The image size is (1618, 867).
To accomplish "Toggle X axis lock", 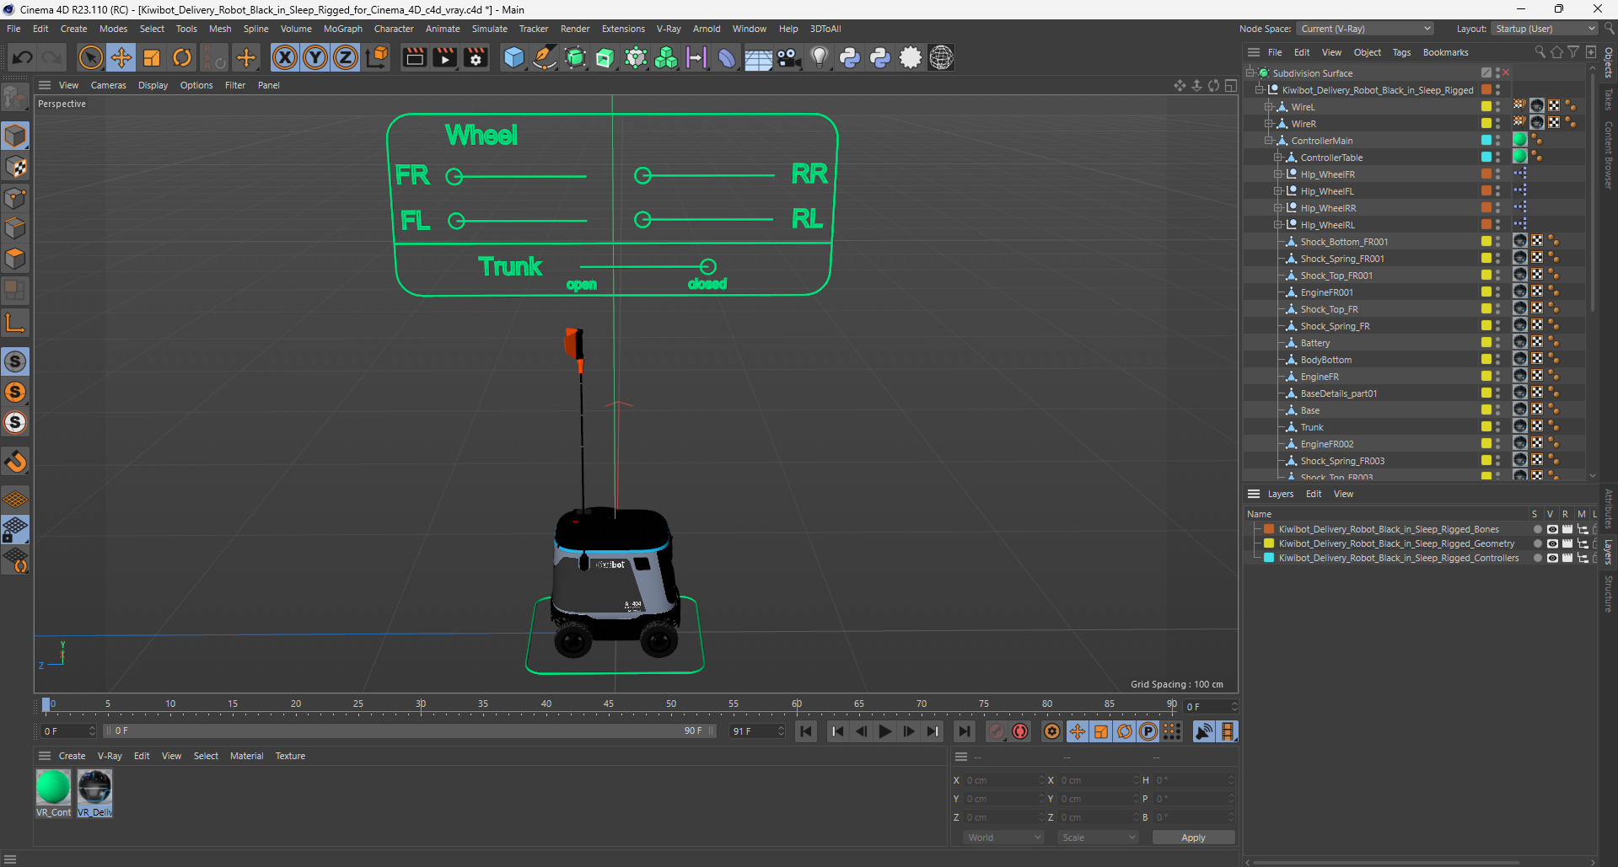I will (x=285, y=57).
